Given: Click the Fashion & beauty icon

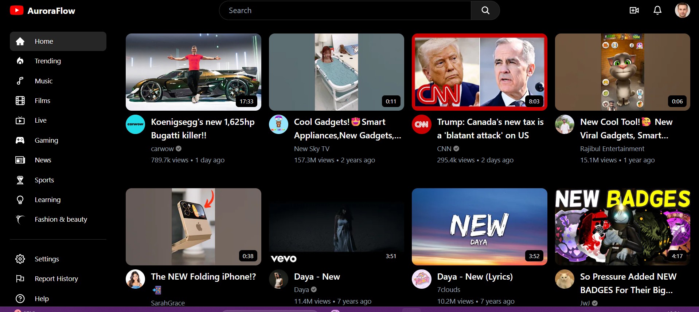Looking at the screenshot, I should (x=20, y=220).
